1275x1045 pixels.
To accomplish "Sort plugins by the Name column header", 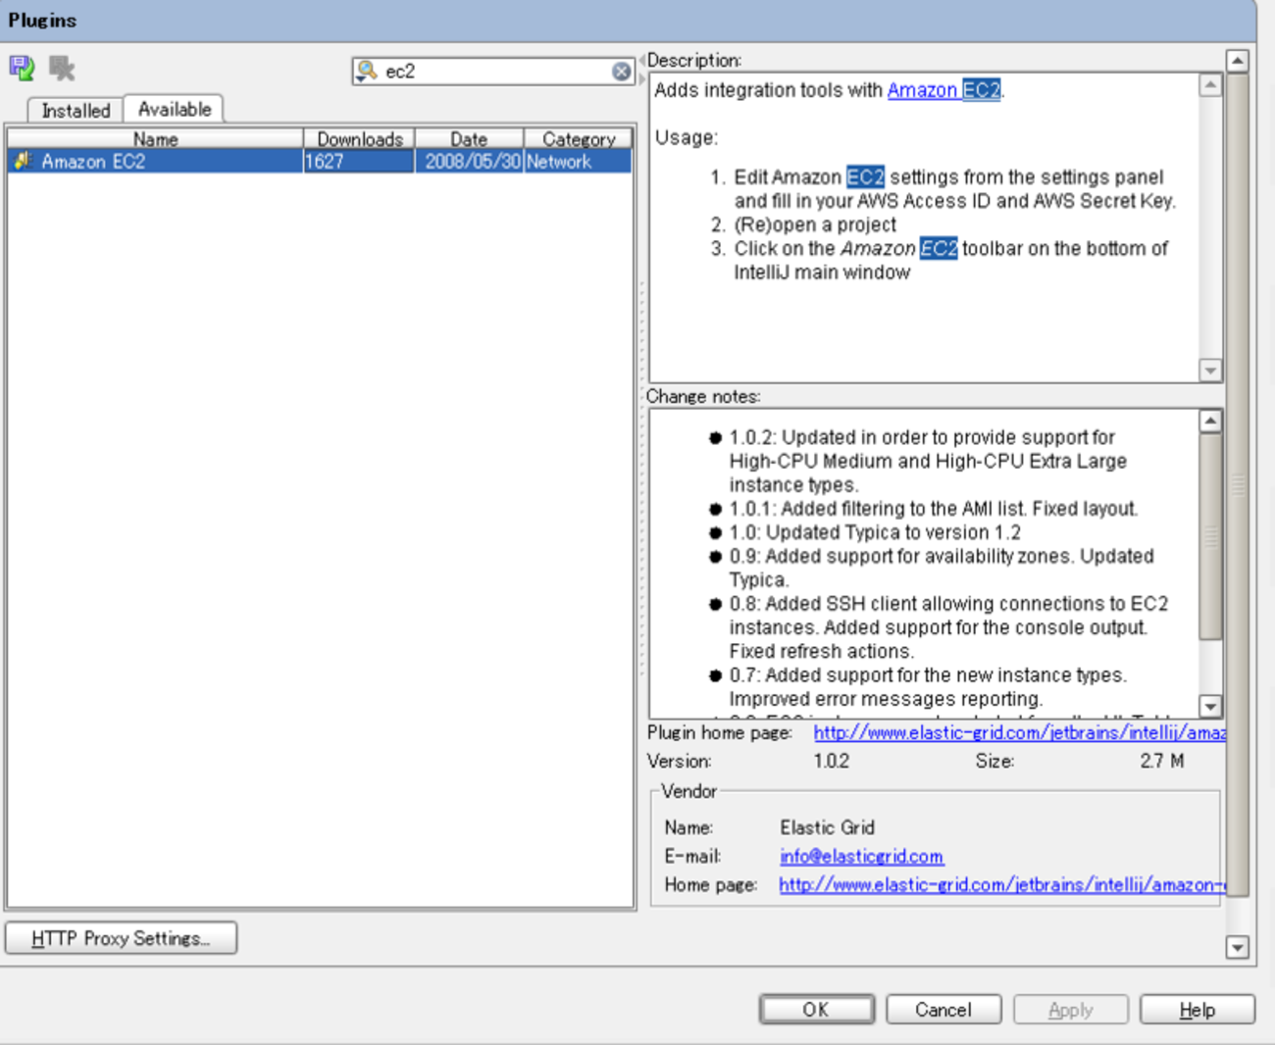I will (155, 139).
